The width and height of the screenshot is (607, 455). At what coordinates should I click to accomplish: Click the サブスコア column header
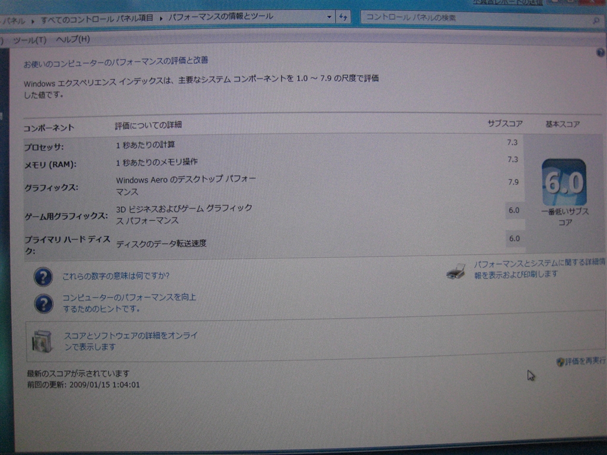click(x=505, y=124)
